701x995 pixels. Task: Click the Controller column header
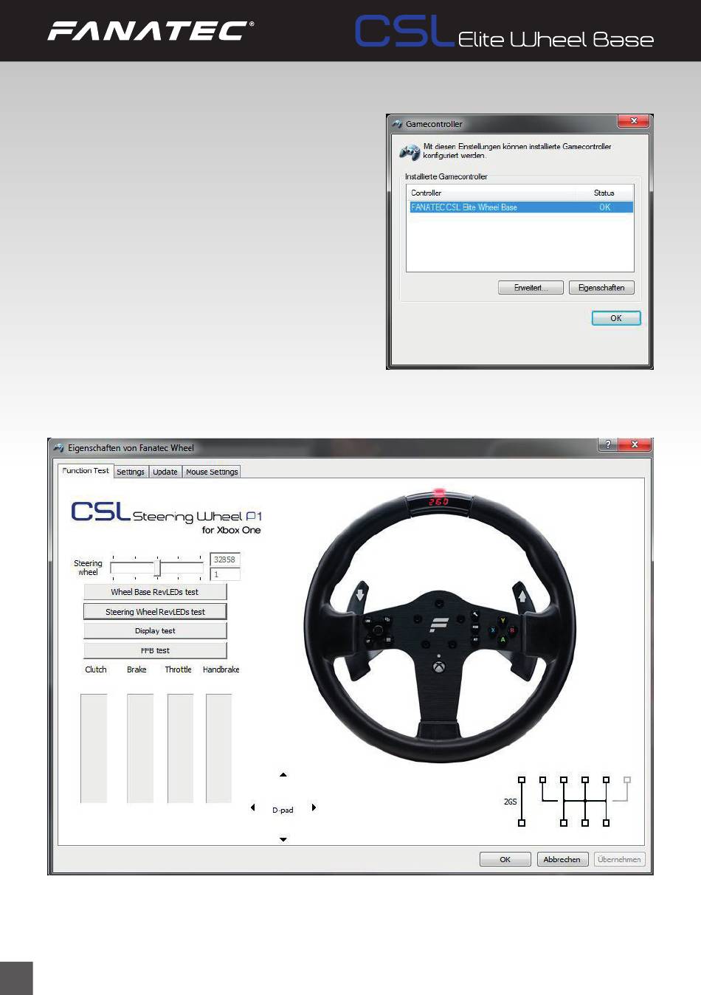coord(491,193)
